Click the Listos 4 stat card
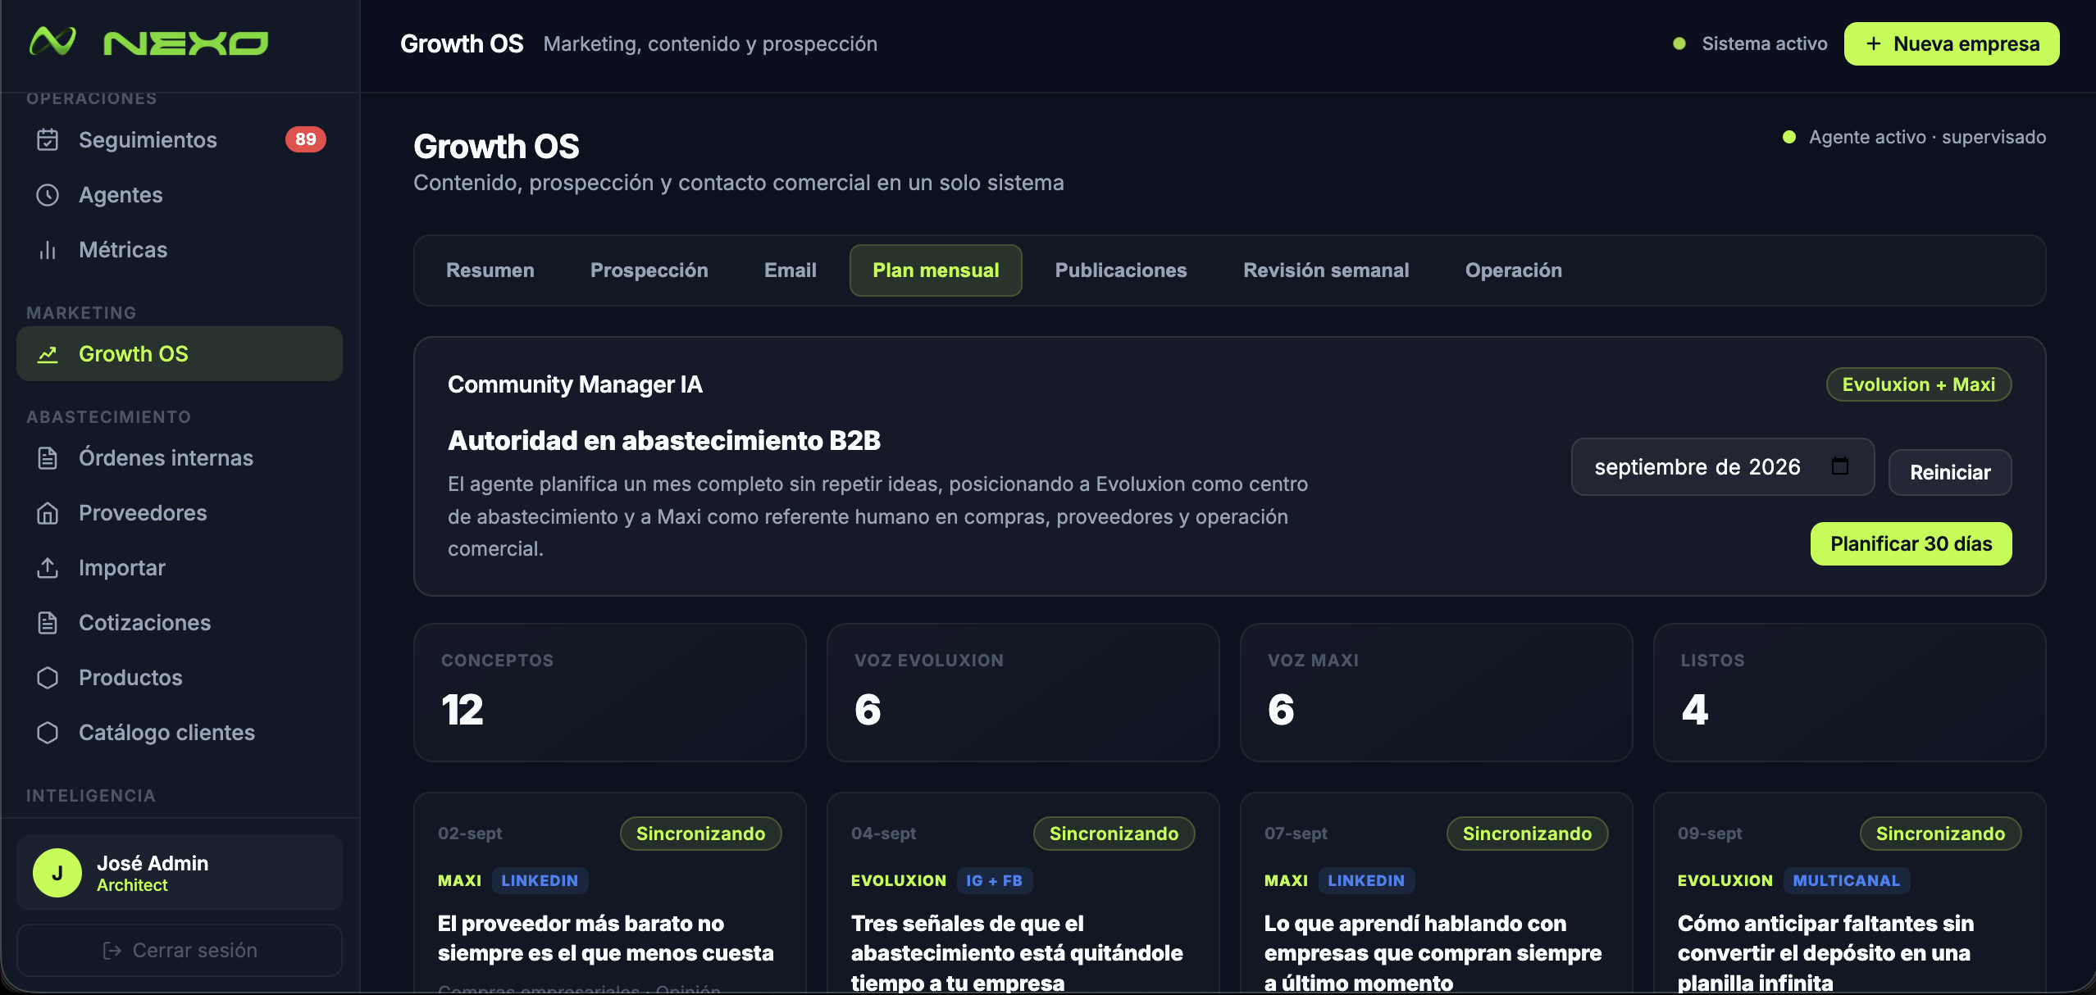Image resolution: width=2096 pixels, height=995 pixels. coord(1850,693)
